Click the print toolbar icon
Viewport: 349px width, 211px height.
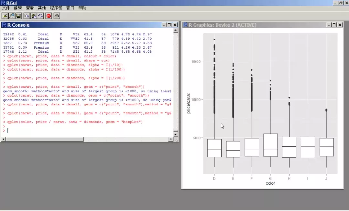point(57,16)
